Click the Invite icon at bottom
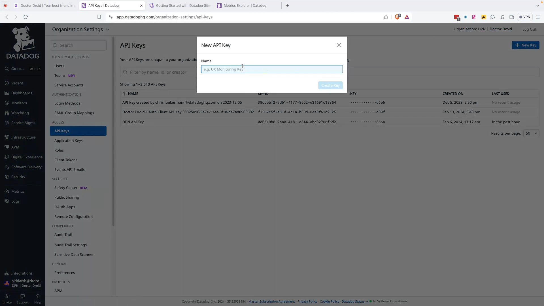 pyautogui.click(x=7, y=299)
